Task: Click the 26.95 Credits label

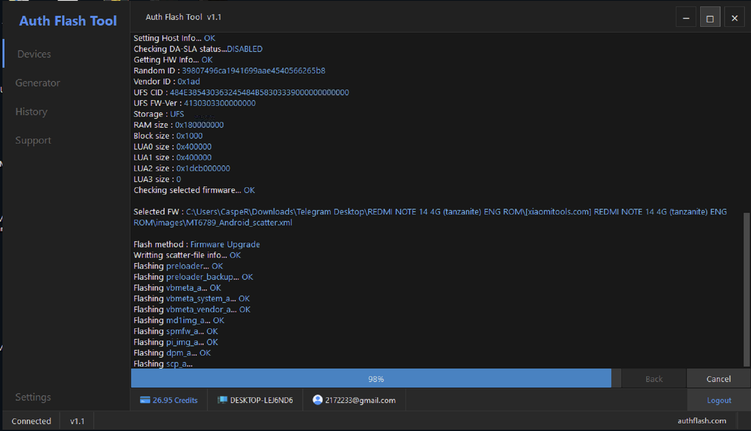Action: [175, 400]
